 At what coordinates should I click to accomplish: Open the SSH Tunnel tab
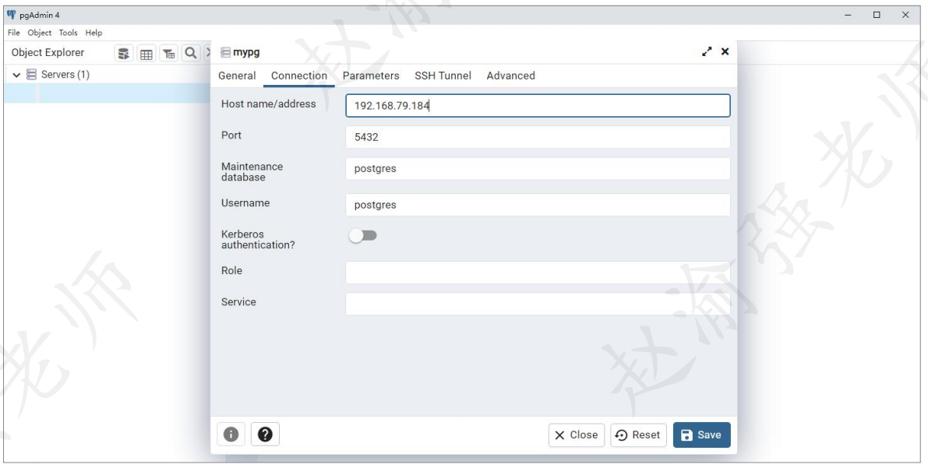443,76
